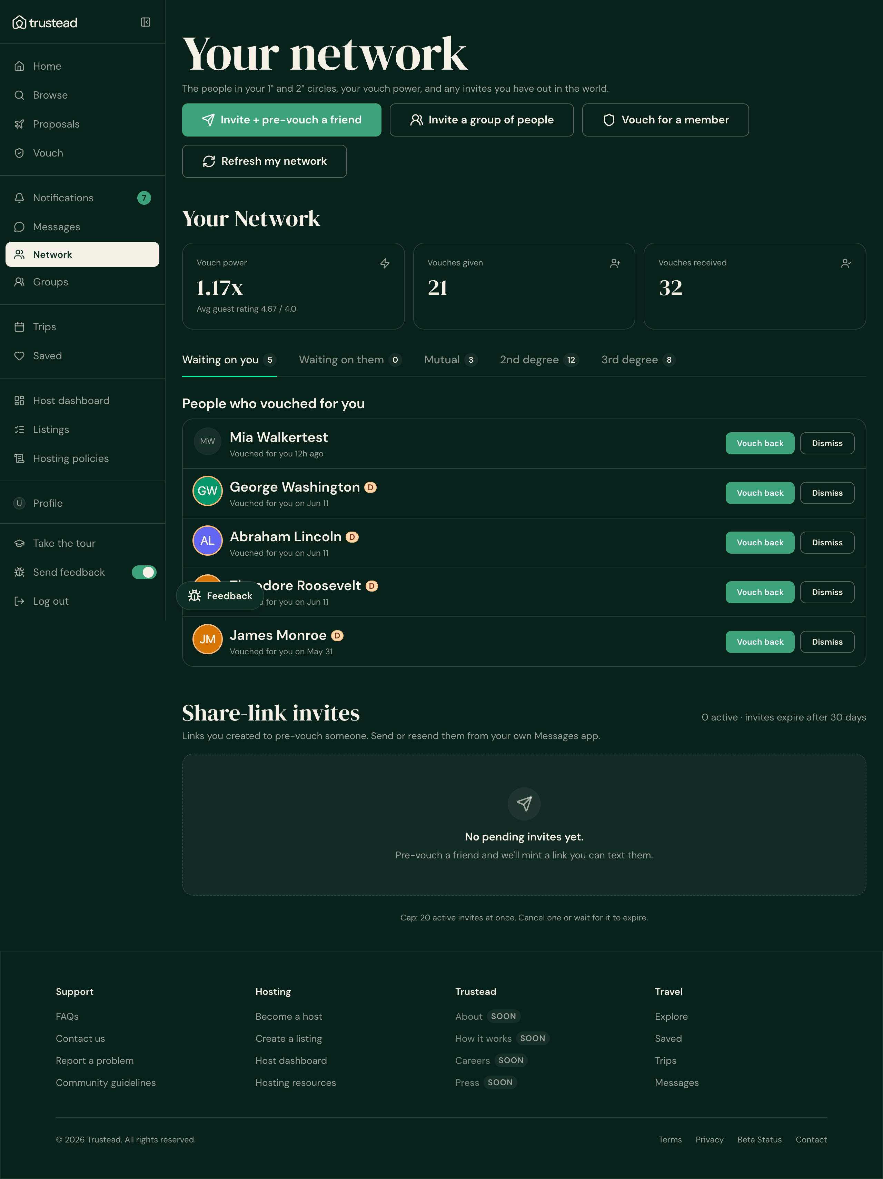Open the 3rd degree tab
This screenshot has width=883, height=1179.
638,360
